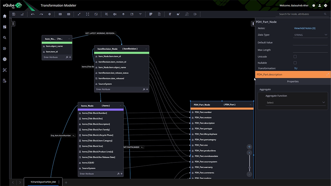Open the Data Type STRING dropdown
This screenshot has height=186, width=331.
(x=310, y=35)
